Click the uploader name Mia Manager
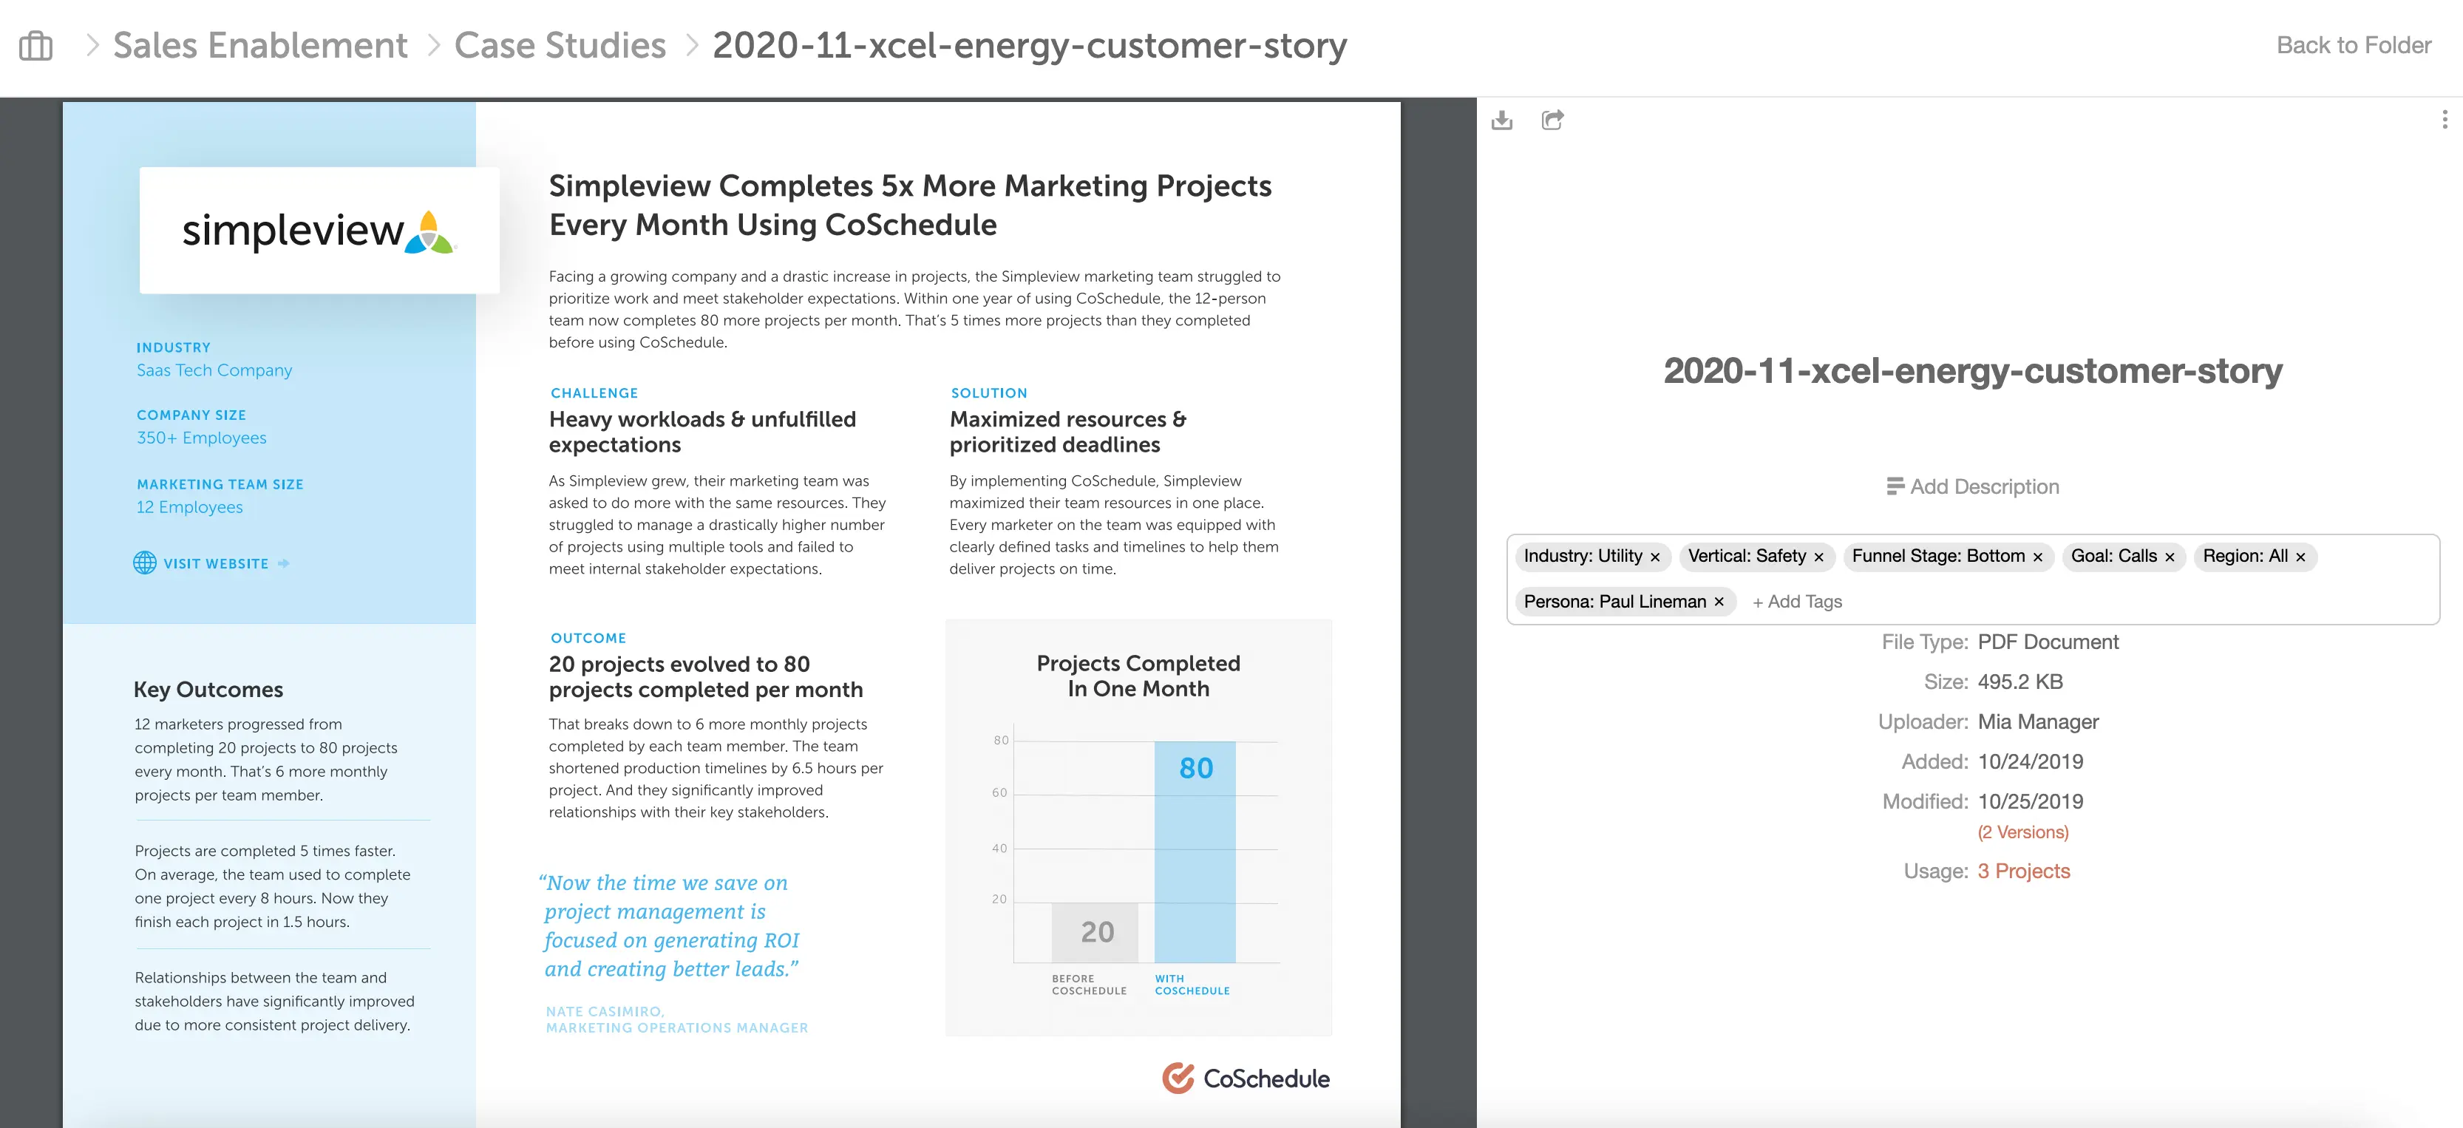The width and height of the screenshot is (2463, 1128). (2037, 721)
